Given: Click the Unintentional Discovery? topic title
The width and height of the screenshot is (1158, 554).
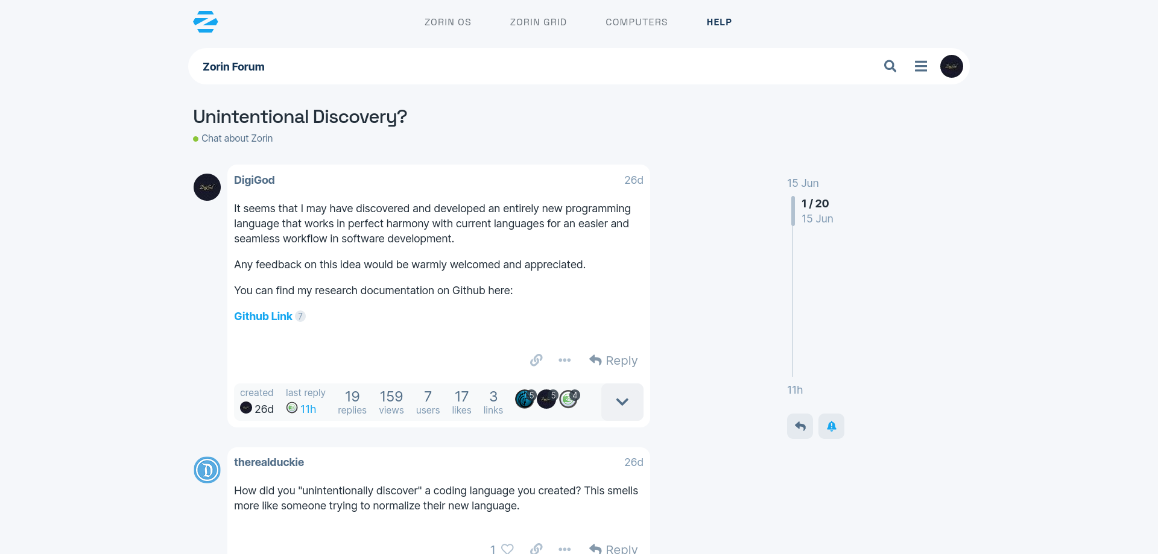Looking at the screenshot, I should point(300,116).
